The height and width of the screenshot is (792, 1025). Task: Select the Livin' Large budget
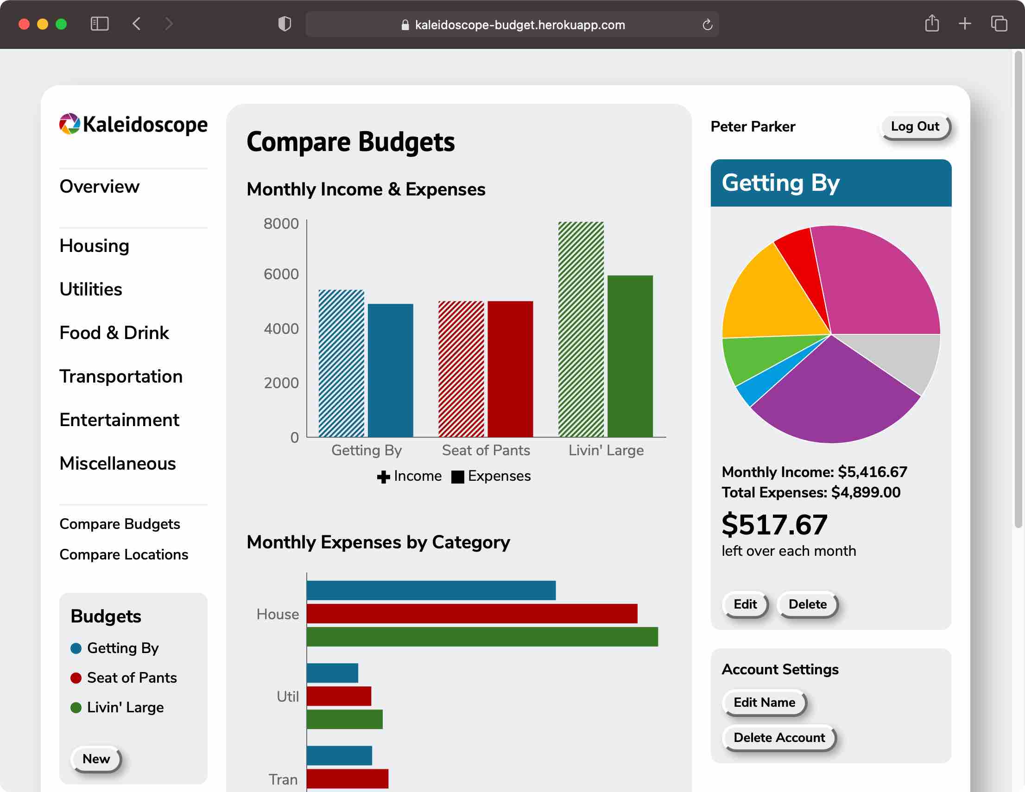tap(125, 707)
